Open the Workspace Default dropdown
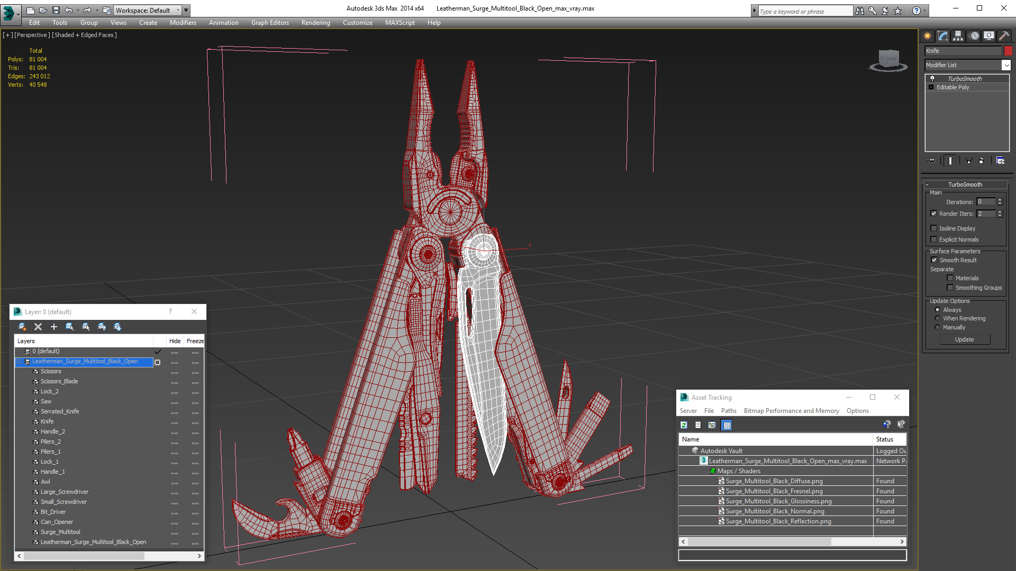The width and height of the screenshot is (1016, 571). [x=147, y=10]
